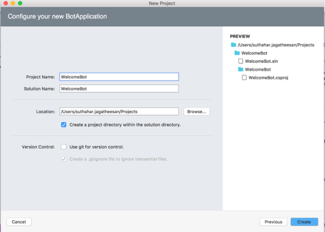Click the WelcomeBot.csproj file icon
The image size is (325, 232).
click(x=244, y=77)
